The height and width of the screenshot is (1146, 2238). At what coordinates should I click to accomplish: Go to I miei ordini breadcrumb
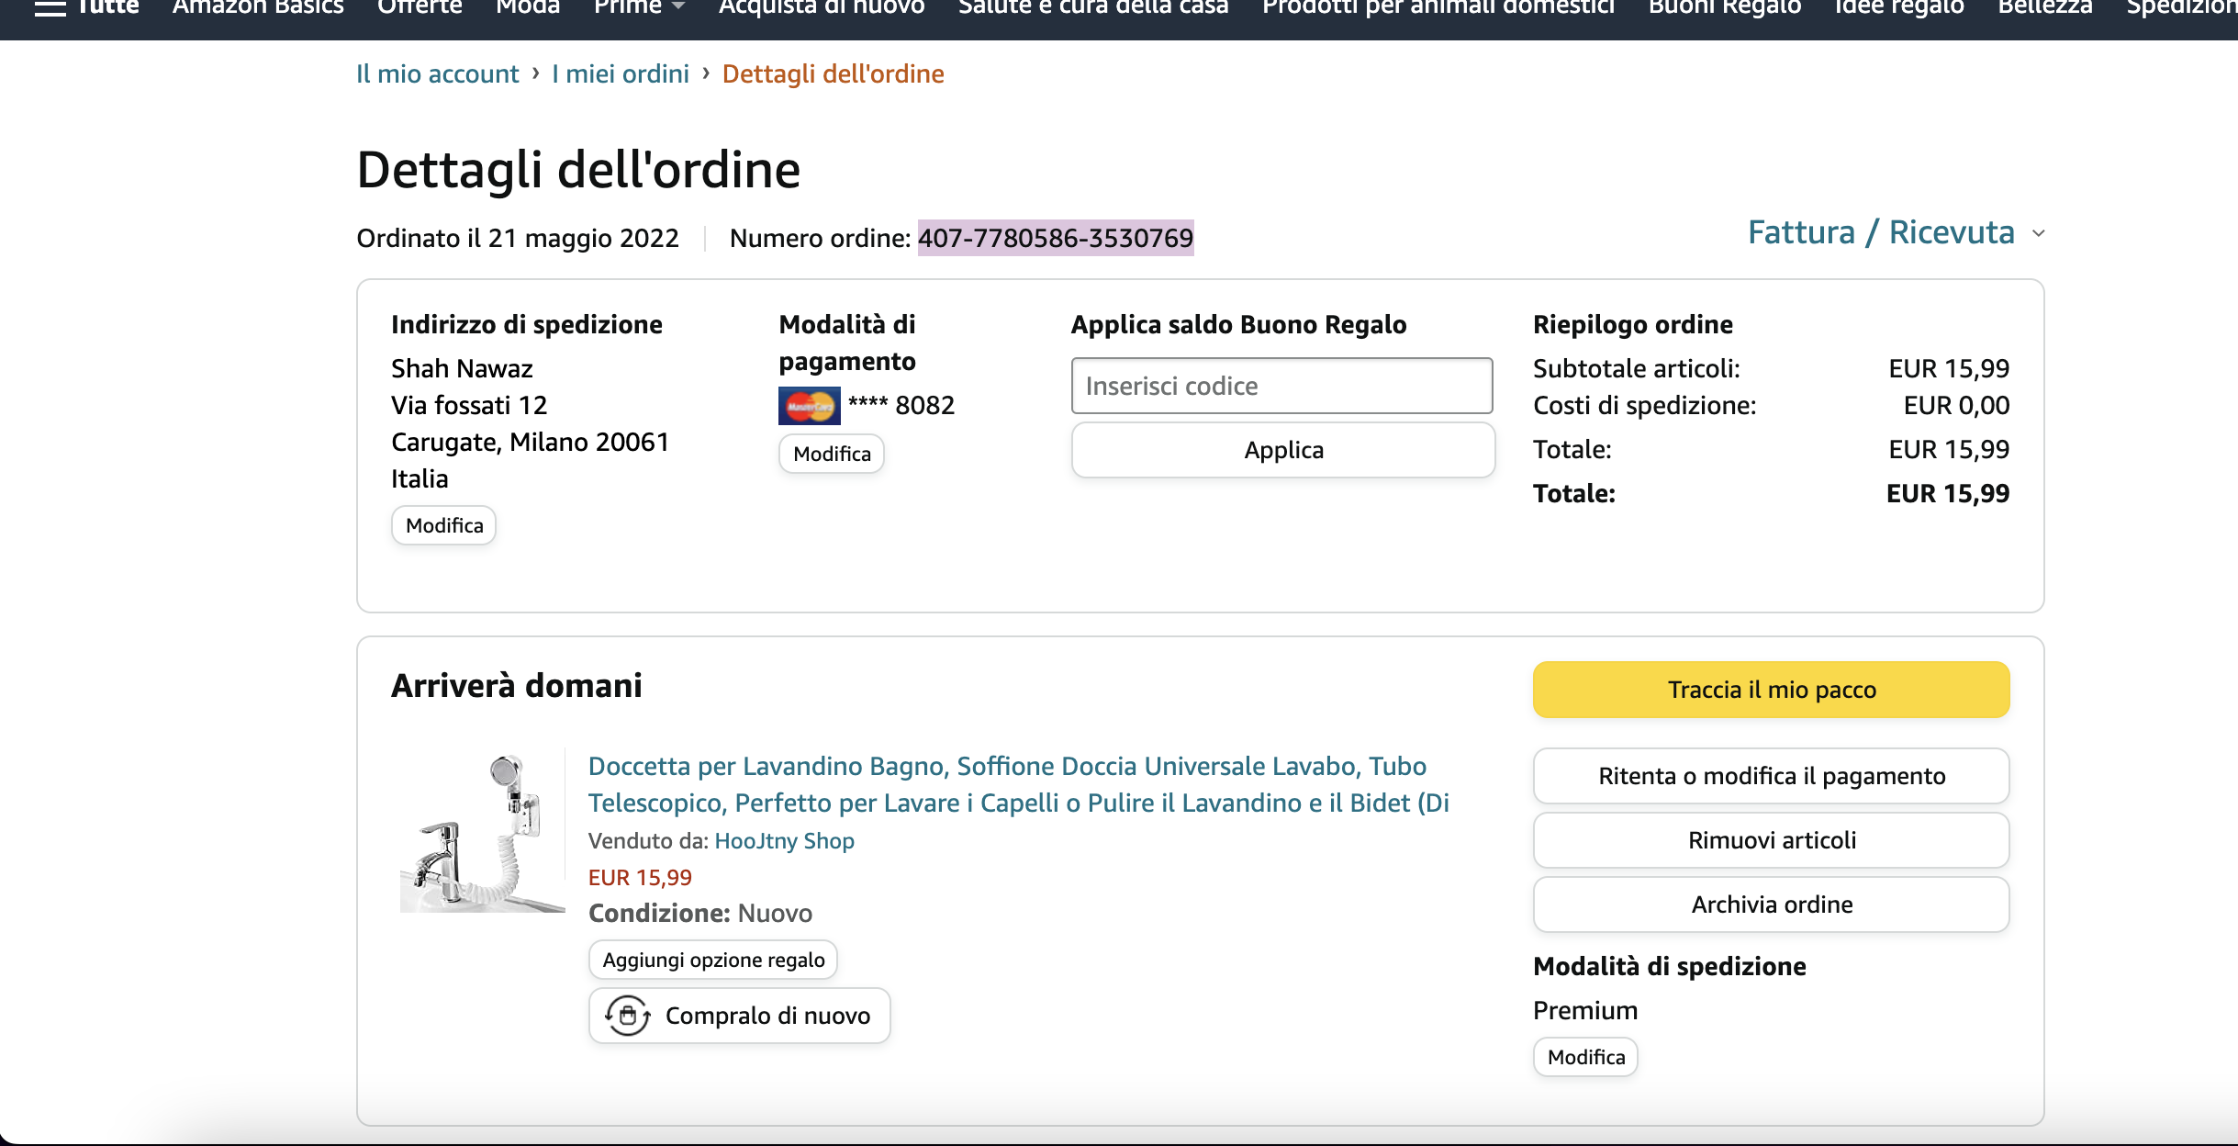click(x=621, y=73)
